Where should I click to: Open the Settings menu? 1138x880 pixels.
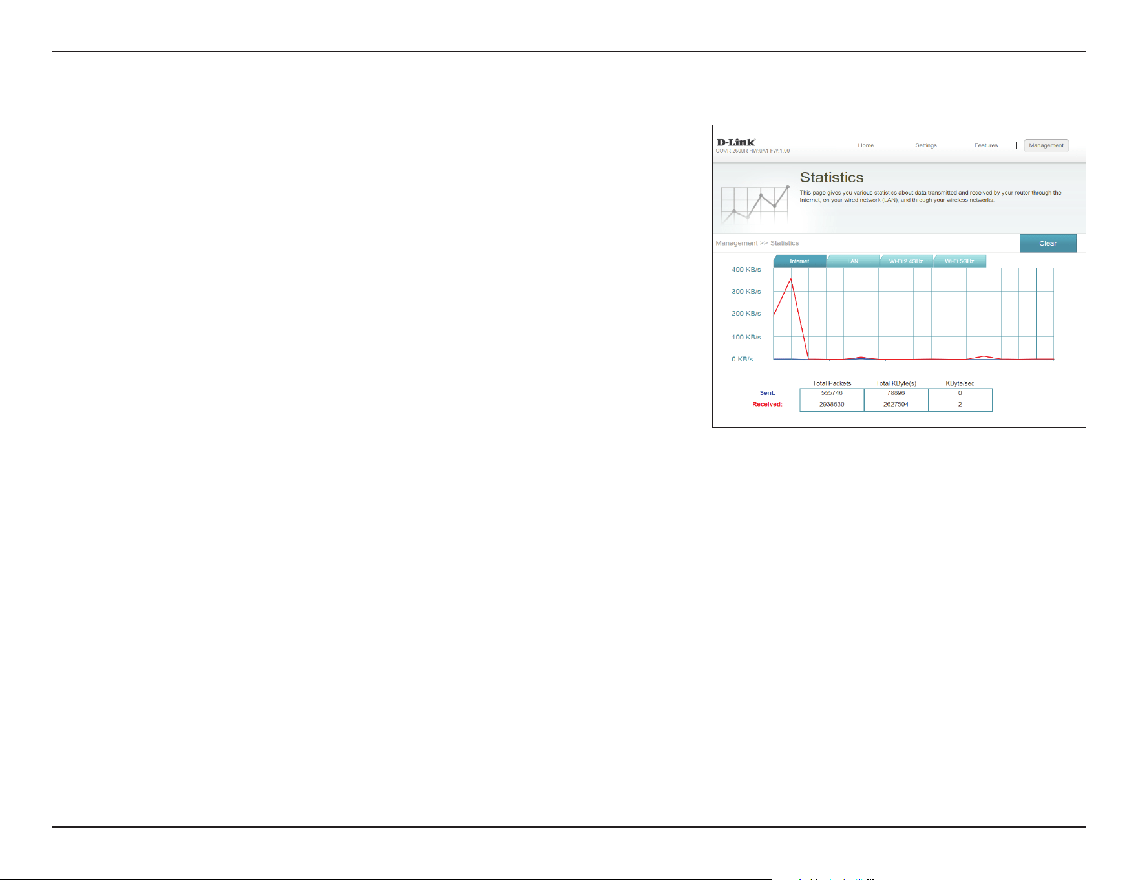925,145
